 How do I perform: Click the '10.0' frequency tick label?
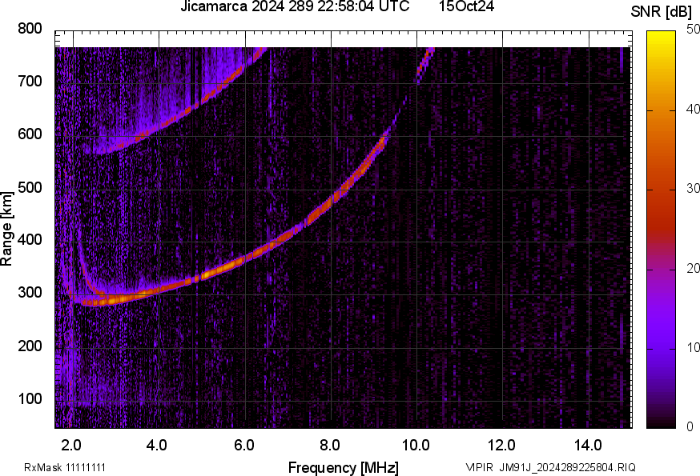[416, 446]
